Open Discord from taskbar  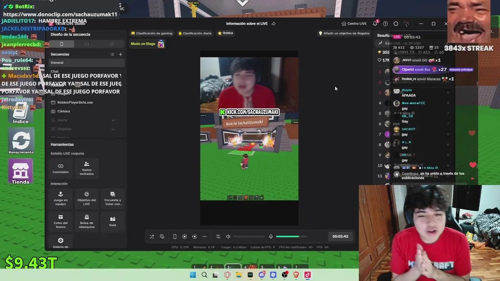click(262, 275)
